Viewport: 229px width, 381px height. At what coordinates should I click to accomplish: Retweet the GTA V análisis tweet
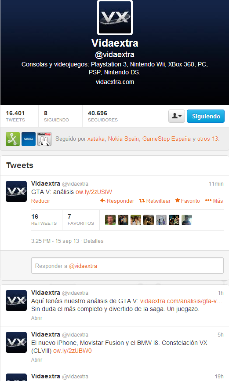coord(155,201)
